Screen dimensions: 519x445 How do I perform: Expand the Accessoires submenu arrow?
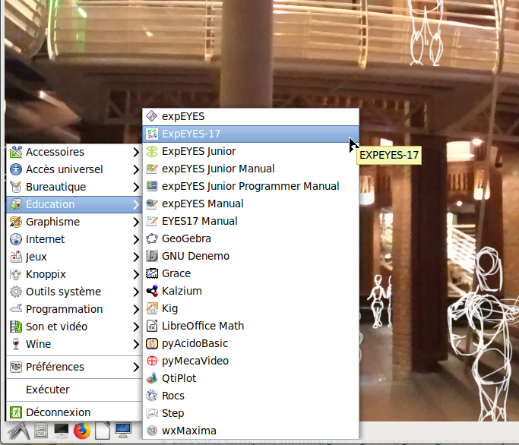click(x=135, y=152)
